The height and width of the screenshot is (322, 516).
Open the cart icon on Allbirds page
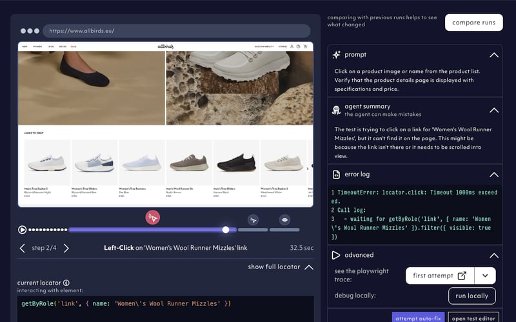305,46
